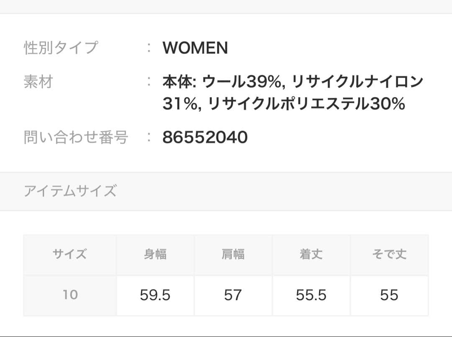Screen dimensions: 452x337
Task: Click the 55.5 garment length value
Action: point(311,295)
